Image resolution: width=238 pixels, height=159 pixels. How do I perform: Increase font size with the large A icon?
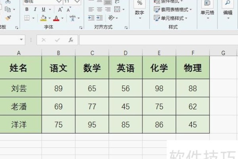60,10
